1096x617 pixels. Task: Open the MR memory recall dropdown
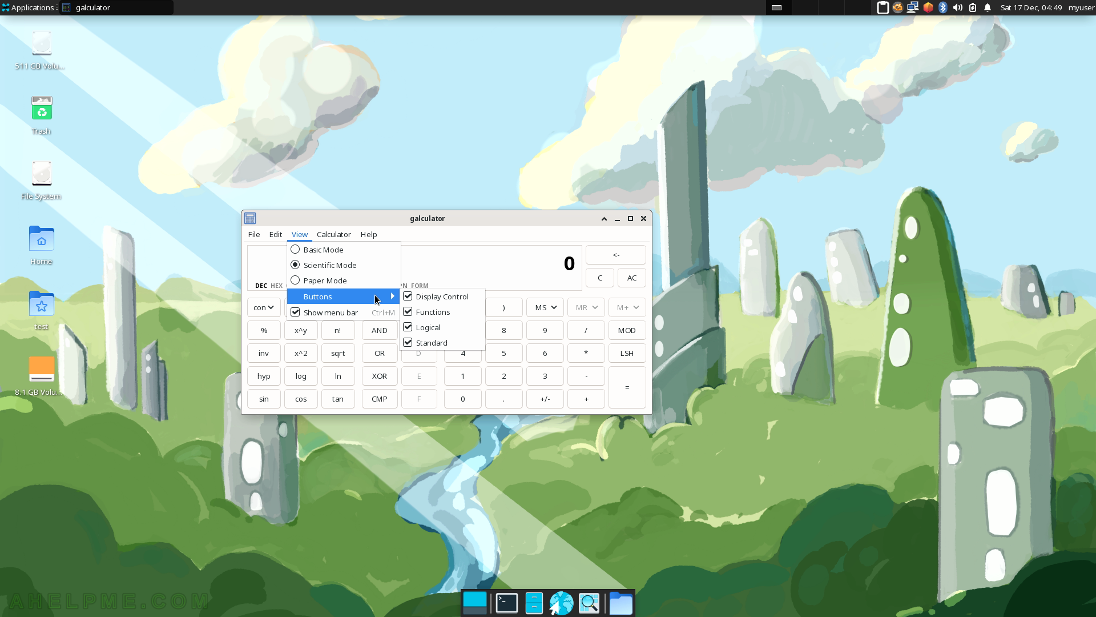tap(586, 307)
